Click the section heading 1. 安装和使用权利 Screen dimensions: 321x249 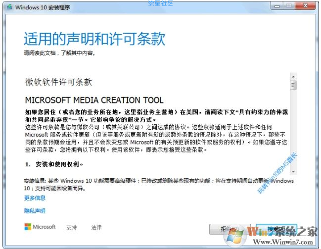click(x=54, y=164)
